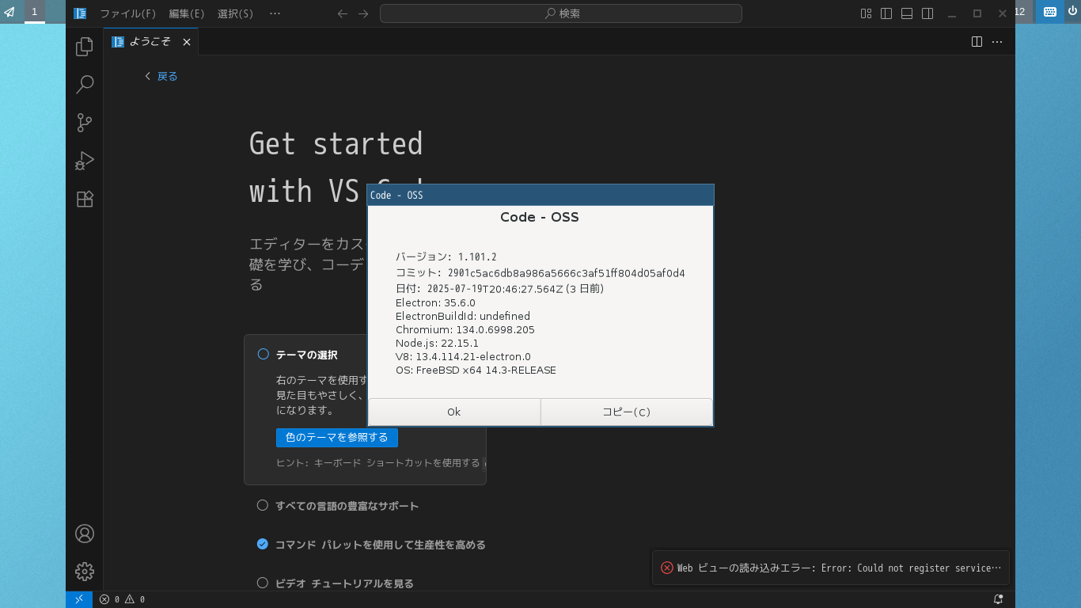Open the keyboard icon in system panel

pos(1050,12)
